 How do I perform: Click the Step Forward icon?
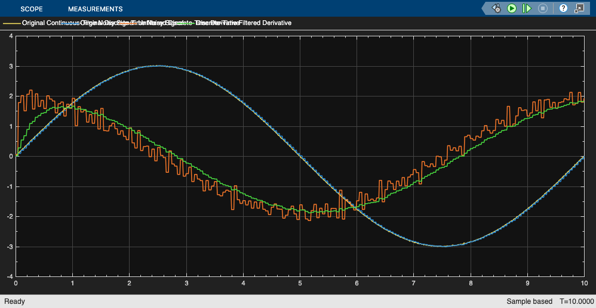coord(527,8)
